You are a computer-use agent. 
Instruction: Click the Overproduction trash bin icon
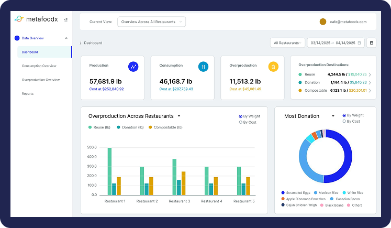[273, 67]
